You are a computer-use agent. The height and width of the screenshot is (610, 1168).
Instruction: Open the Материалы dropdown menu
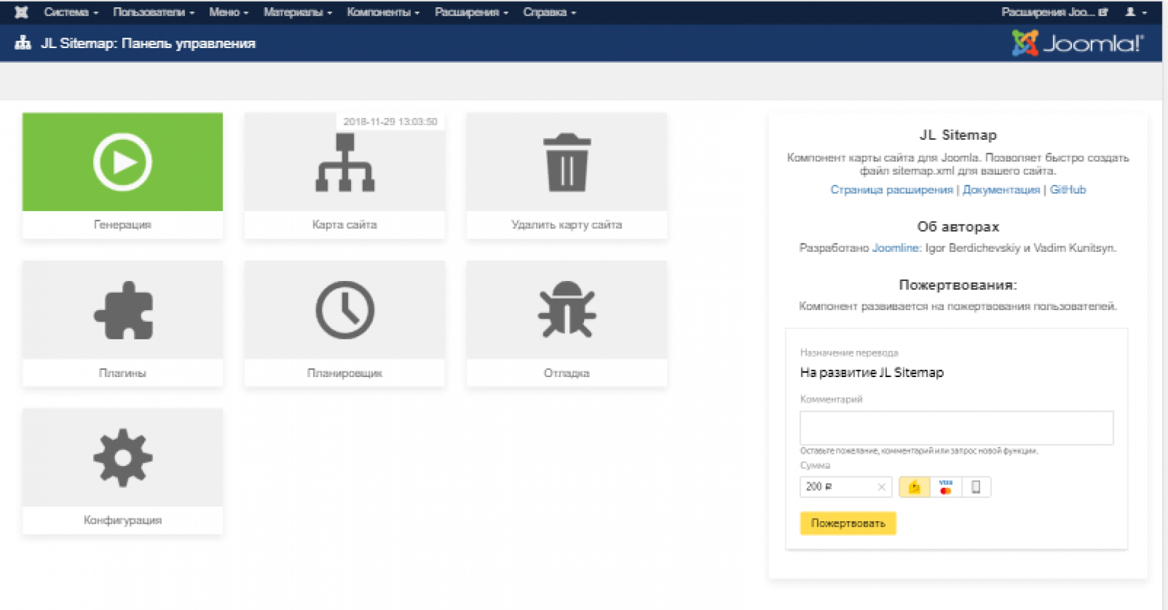(297, 12)
